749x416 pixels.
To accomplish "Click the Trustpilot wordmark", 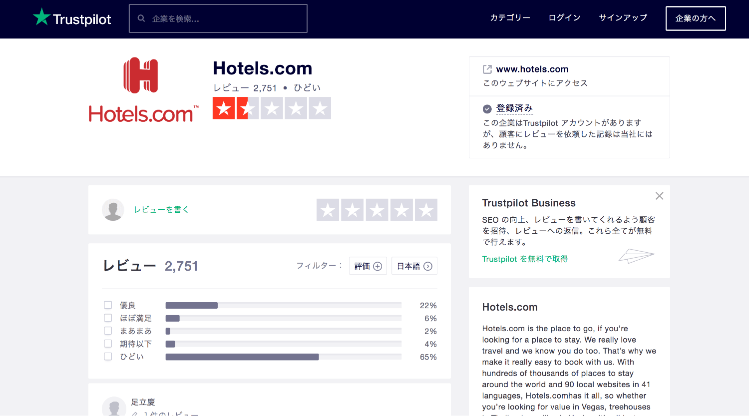I will tap(82, 19).
